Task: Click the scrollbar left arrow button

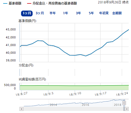Action: pos(22,109)
